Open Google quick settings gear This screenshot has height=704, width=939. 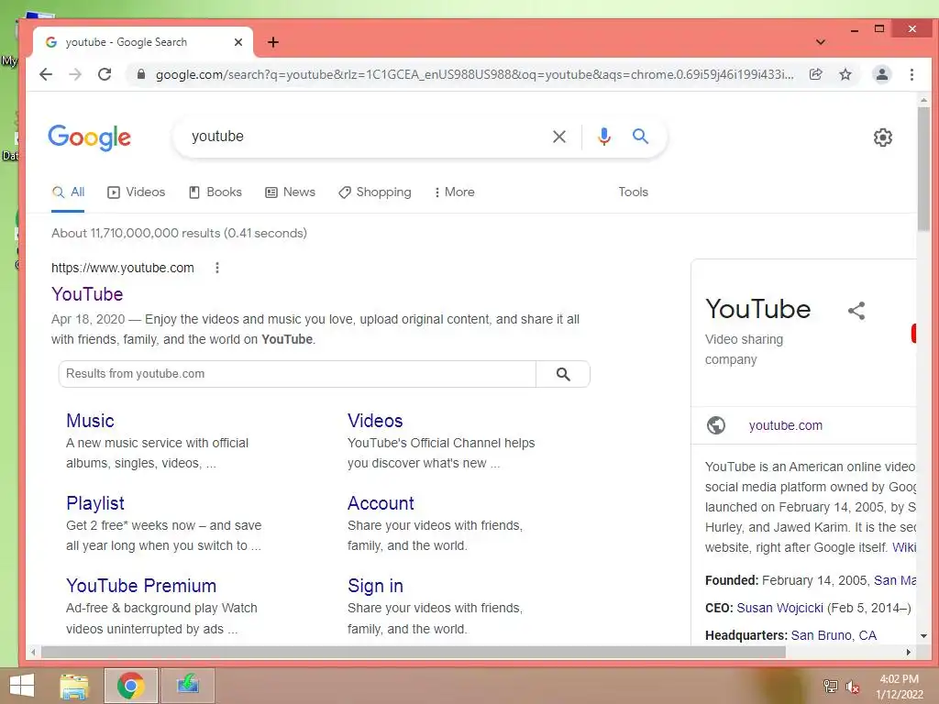point(883,137)
